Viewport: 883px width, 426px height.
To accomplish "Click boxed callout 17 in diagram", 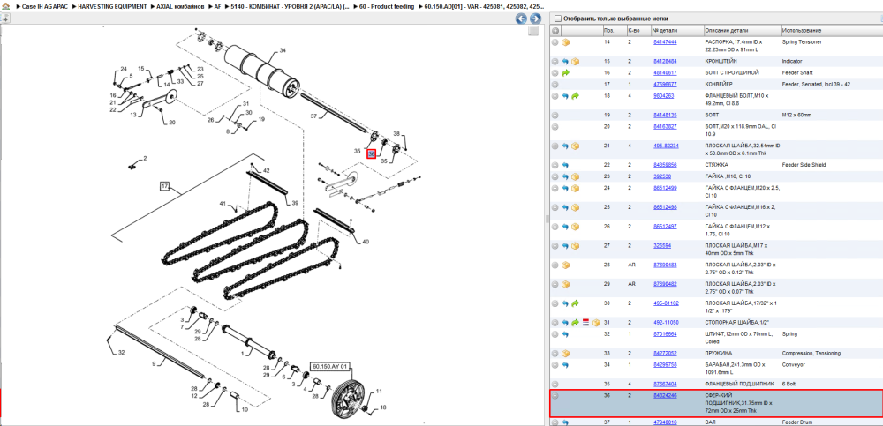I will [164, 186].
